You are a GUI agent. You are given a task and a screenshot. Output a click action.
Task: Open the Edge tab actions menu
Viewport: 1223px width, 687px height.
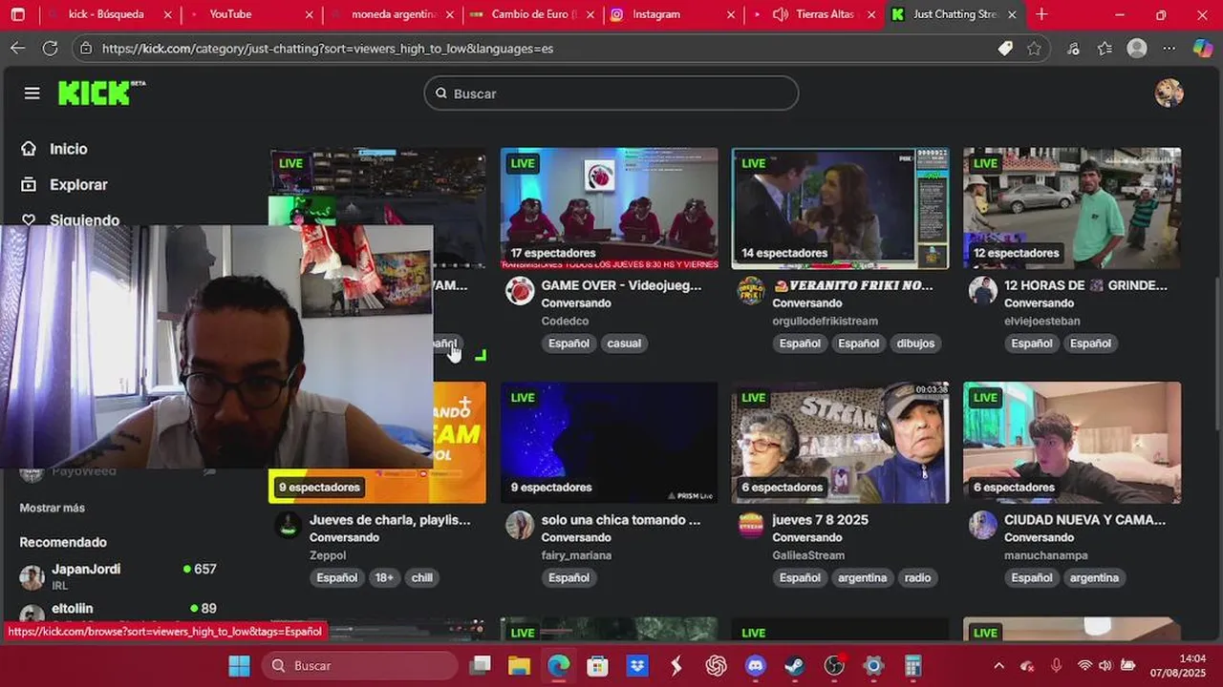[18, 14]
